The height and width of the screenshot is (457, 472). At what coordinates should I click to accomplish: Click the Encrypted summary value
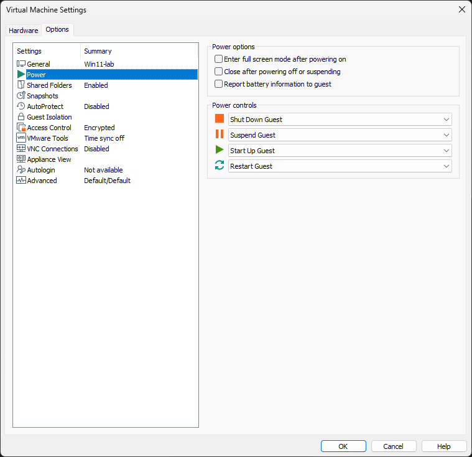click(99, 128)
